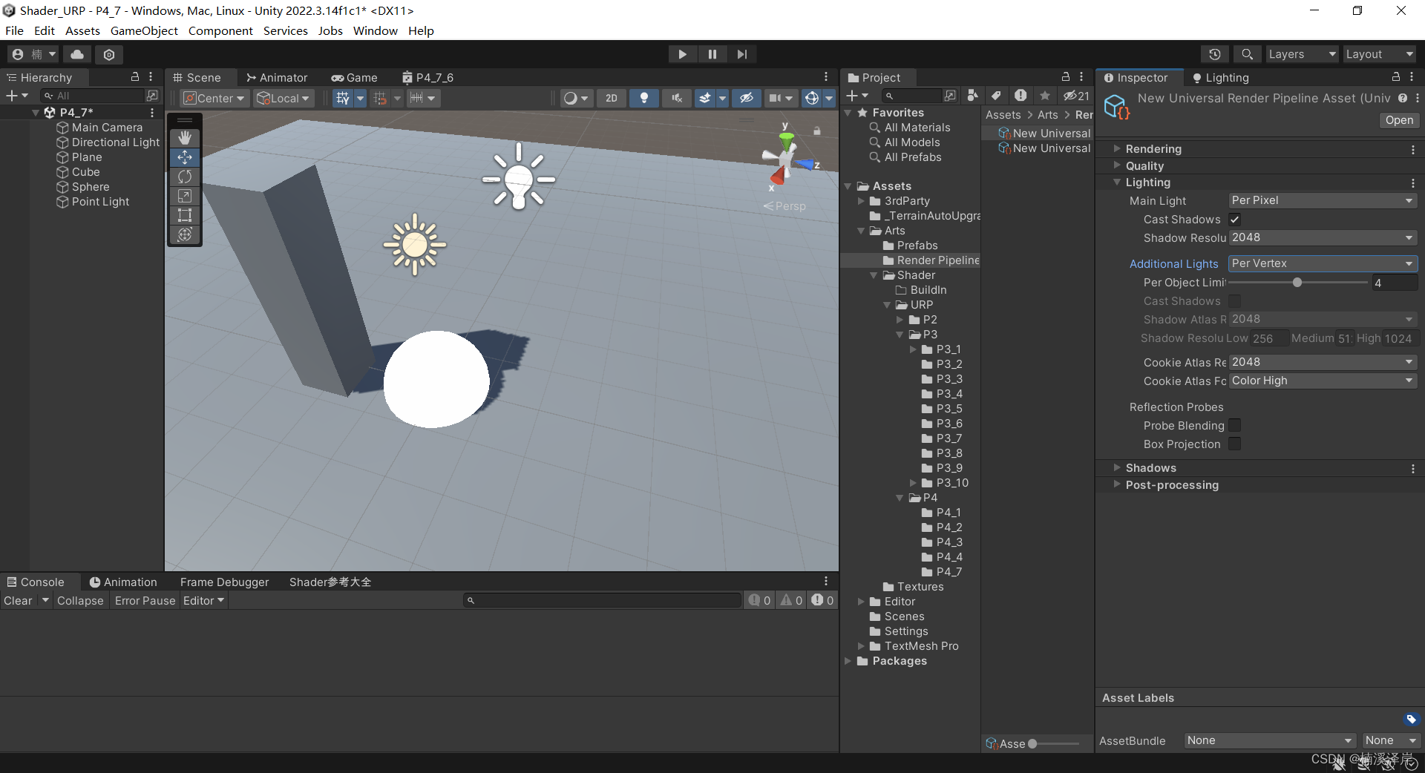This screenshot has width=1425, height=773.
Task: Click Clear in the Console
Action: point(18,601)
